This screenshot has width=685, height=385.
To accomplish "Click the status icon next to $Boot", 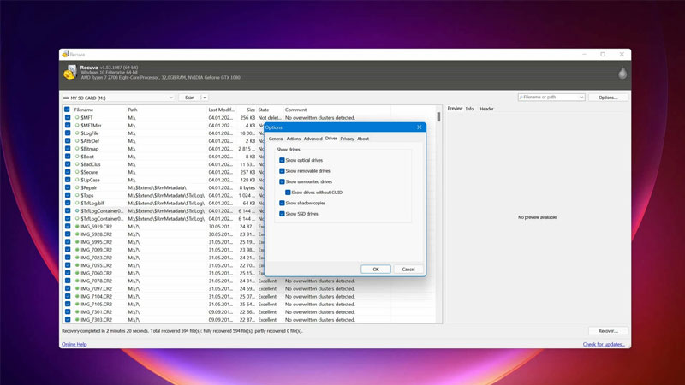I will click(77, 157).
